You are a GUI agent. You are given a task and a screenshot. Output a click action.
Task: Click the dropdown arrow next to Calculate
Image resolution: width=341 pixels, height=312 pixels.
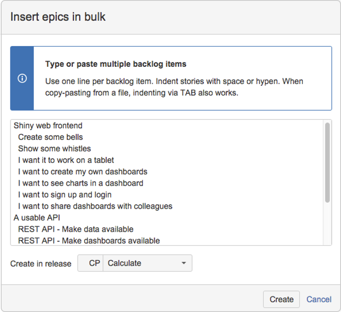click(x=184, y=263)
